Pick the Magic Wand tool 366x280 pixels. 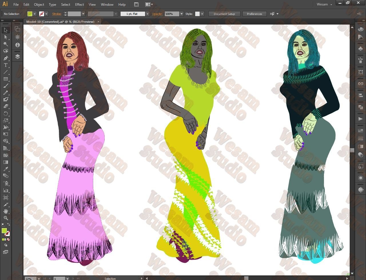coord(5,44)
